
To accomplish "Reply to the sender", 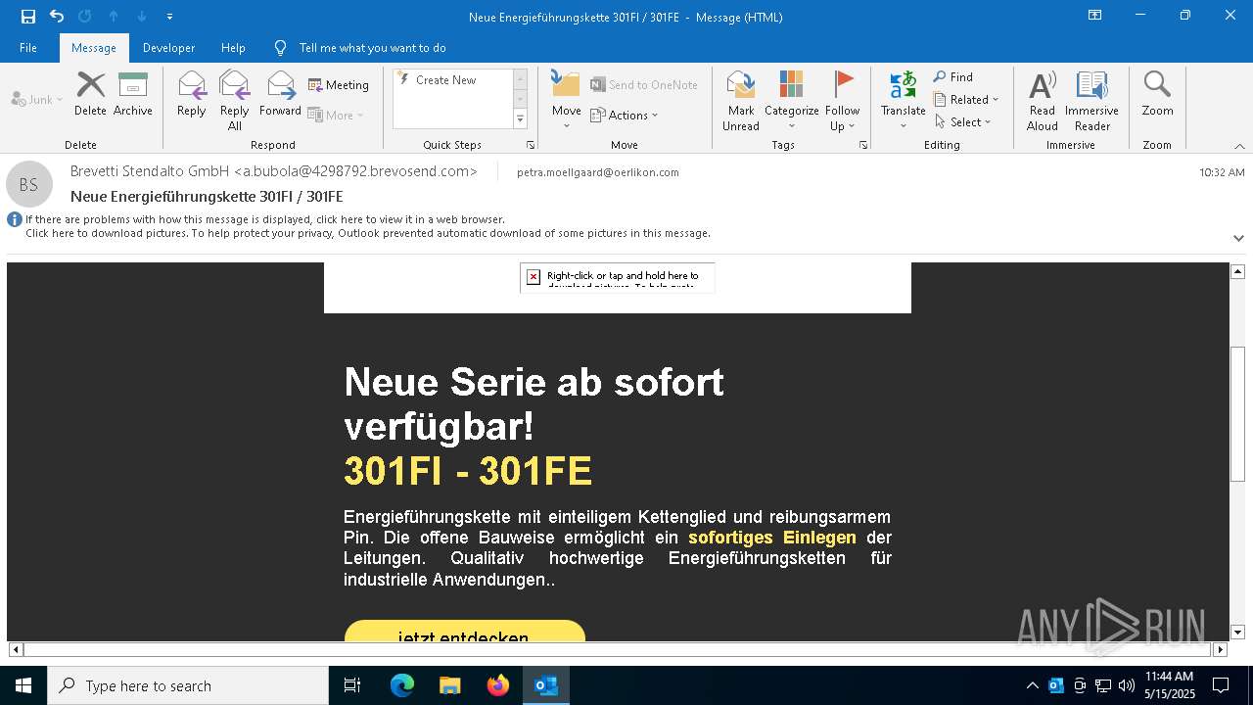I will pyautogui.click(x=192, y=94).
